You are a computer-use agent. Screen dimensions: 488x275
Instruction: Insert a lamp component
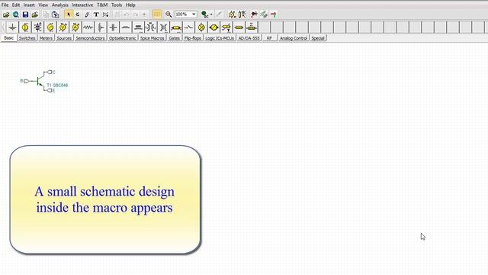(201, 27)
